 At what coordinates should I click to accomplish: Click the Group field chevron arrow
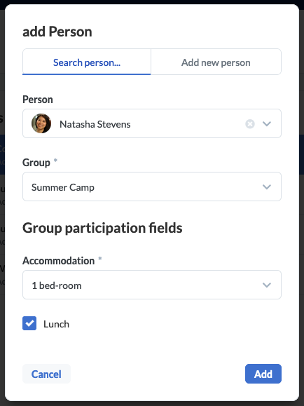pyautogui.click(x=267, y=187)
